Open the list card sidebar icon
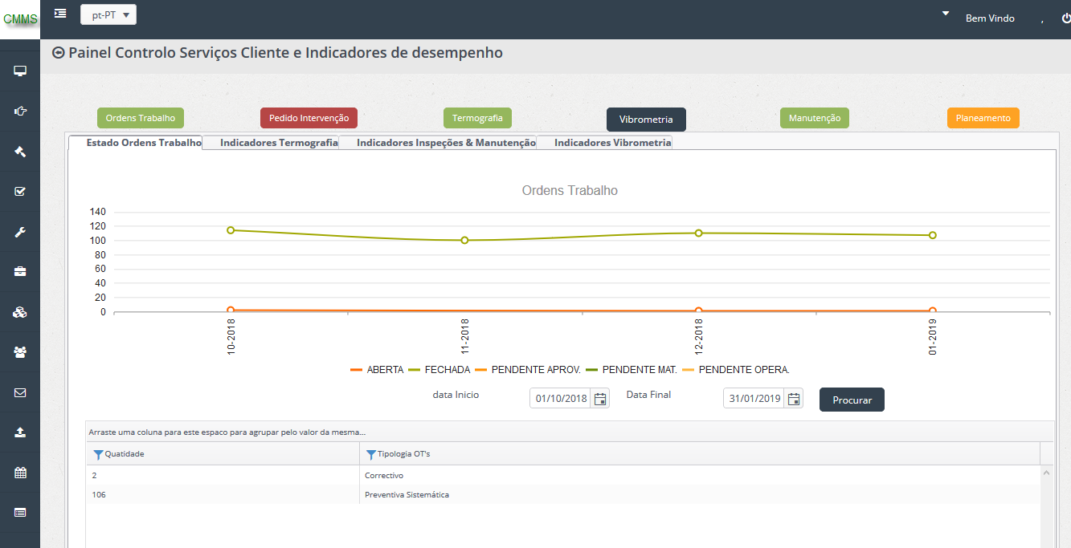The width and height of the screenshot is (1071, 548). [x=20, y=512]
